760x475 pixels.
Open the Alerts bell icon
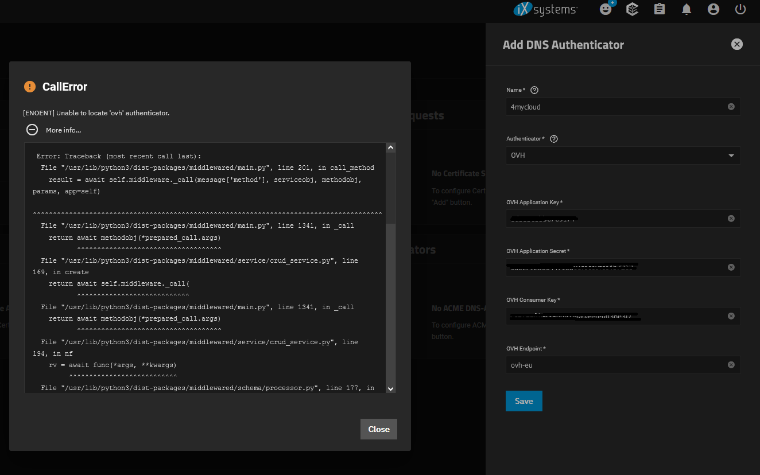687,9
